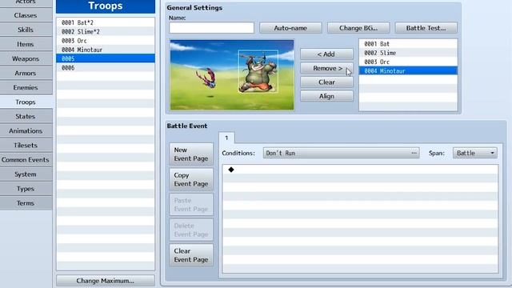Click the Add enemy button

click(326, 54)
